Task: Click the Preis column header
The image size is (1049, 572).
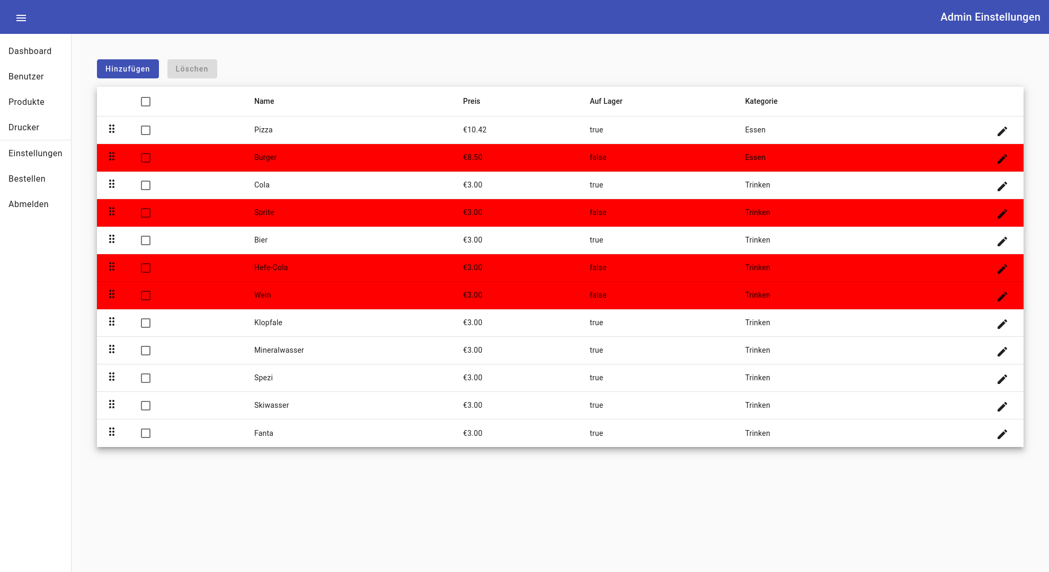Action: coord(471,101)
